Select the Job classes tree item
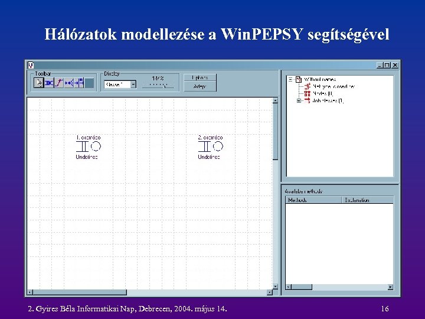The image size is (425, 319). coord(328,100)
